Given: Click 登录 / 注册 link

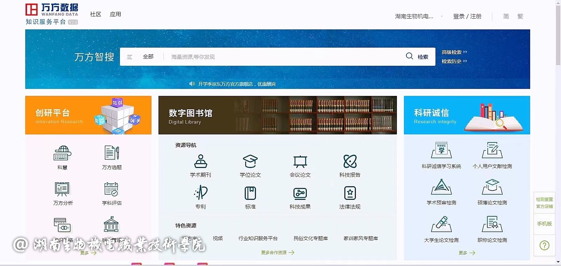Looking at the screenshot, I should (467, 16).
